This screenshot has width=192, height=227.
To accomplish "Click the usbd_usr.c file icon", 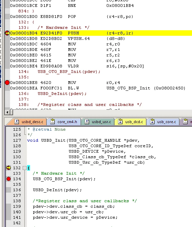I will point(87,122).
